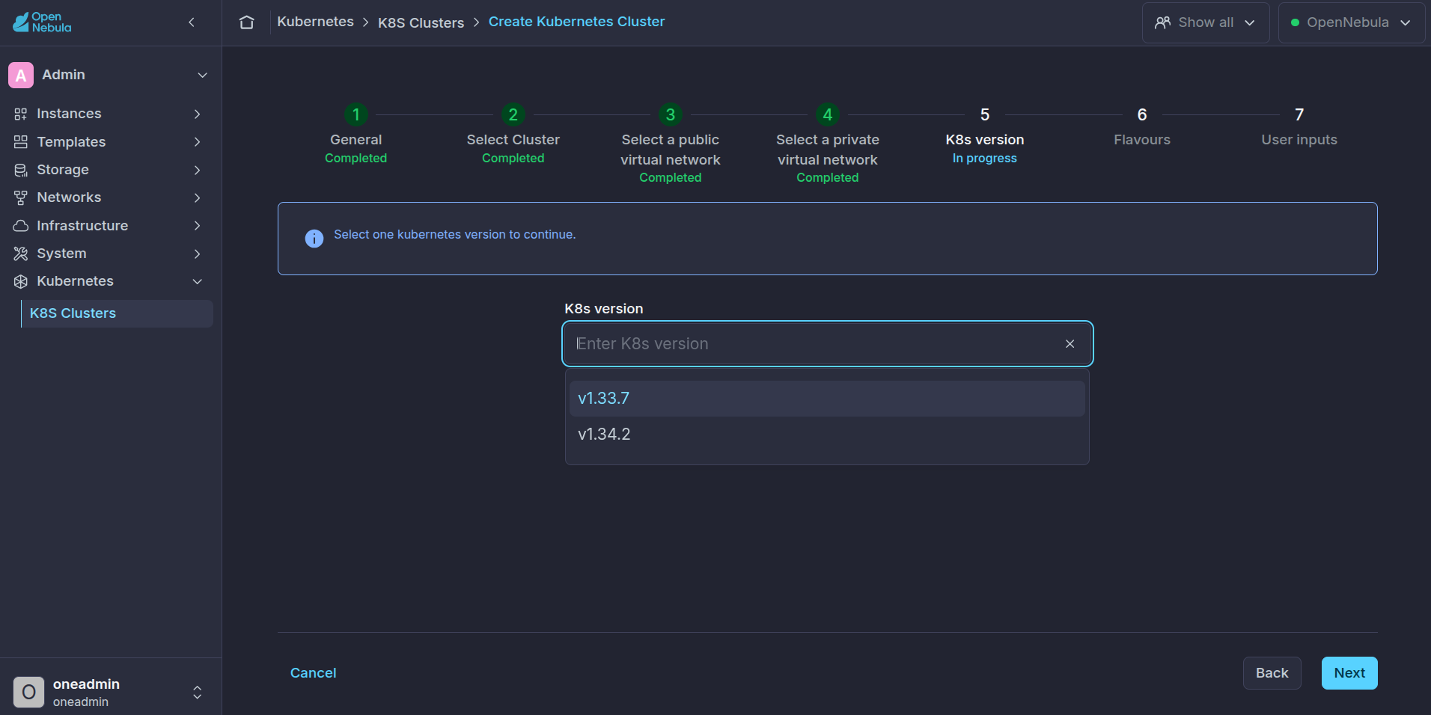Proceed with the Next button

point(1349,673)
